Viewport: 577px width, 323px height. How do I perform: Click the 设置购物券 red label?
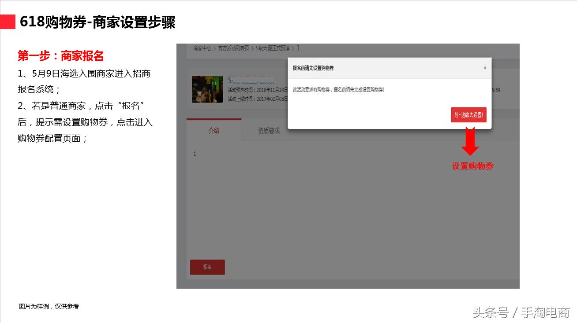pos(473,166)
